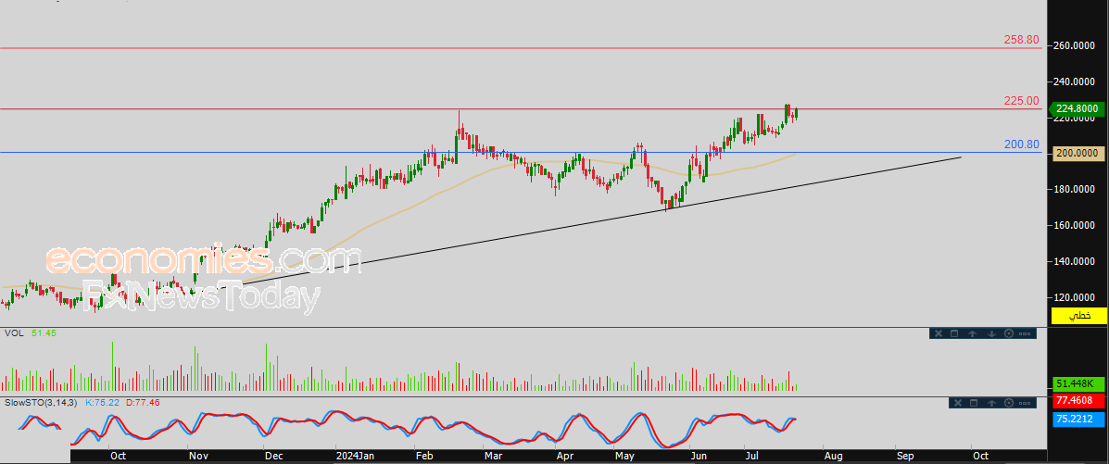
Task: Close the VOL indicator panel
Action: (939, 333)
